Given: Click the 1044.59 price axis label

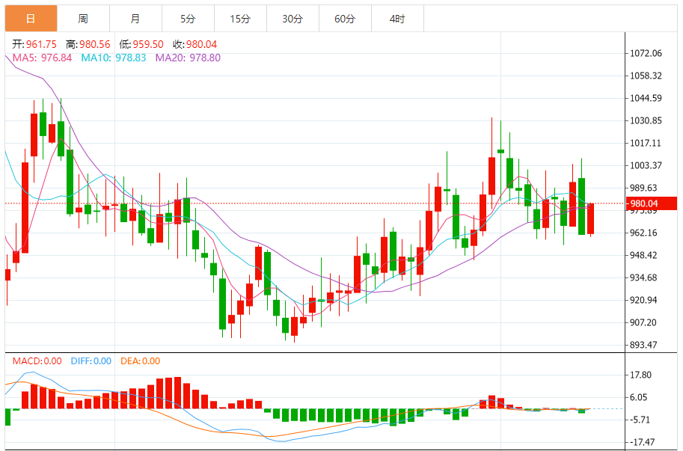Looking at the screenshot, I should point(646,98).
